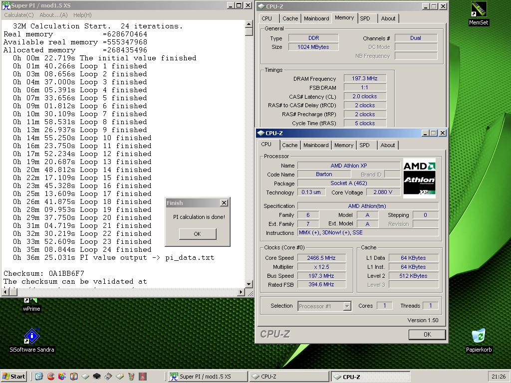
Task: Click the Super PI title bar icon
Action: click(x=6, y=5)
